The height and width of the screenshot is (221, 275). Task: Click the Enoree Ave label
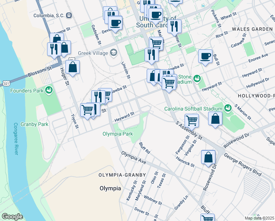coord(258,58)
